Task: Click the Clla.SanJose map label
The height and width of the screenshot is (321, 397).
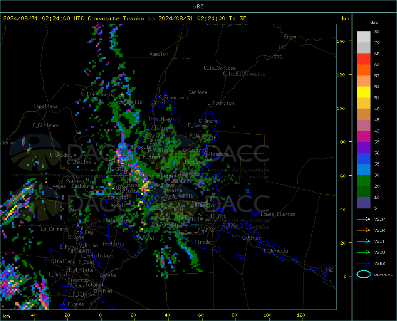Action: [x=220, y=68]
